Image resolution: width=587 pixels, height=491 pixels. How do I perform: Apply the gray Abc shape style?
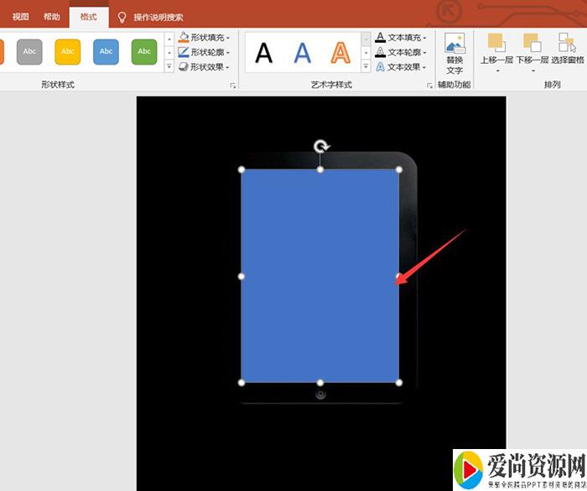pos(29,52)
